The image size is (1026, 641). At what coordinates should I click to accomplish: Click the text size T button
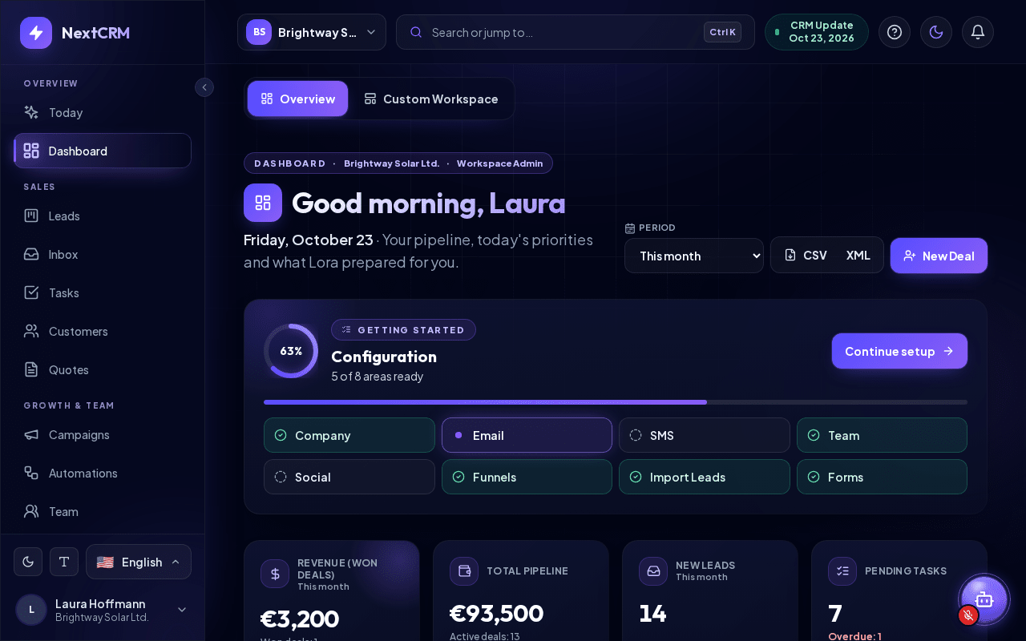tap(64, 562)
